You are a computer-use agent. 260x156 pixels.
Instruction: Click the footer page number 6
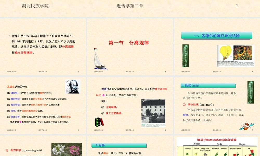click(x=165, y=130)
